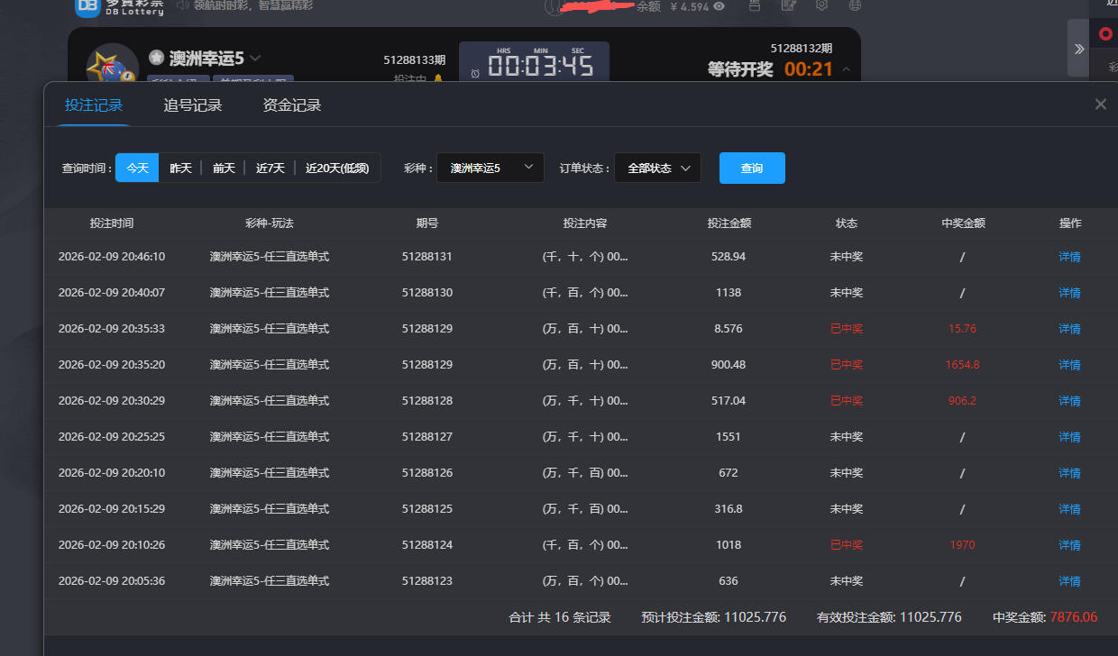
Task: Switch to the 追号记录 tab
Action: [193, 105]
